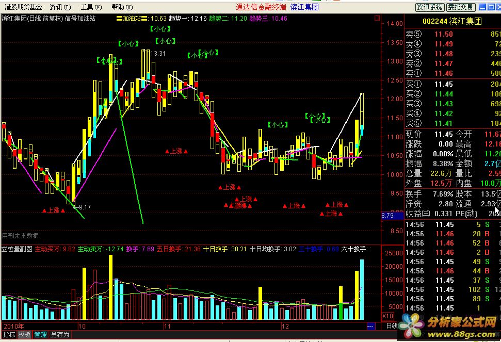Open the 帮助(H) menu
The width and height of the screenshot is (501, 342).
click(122, 7)
